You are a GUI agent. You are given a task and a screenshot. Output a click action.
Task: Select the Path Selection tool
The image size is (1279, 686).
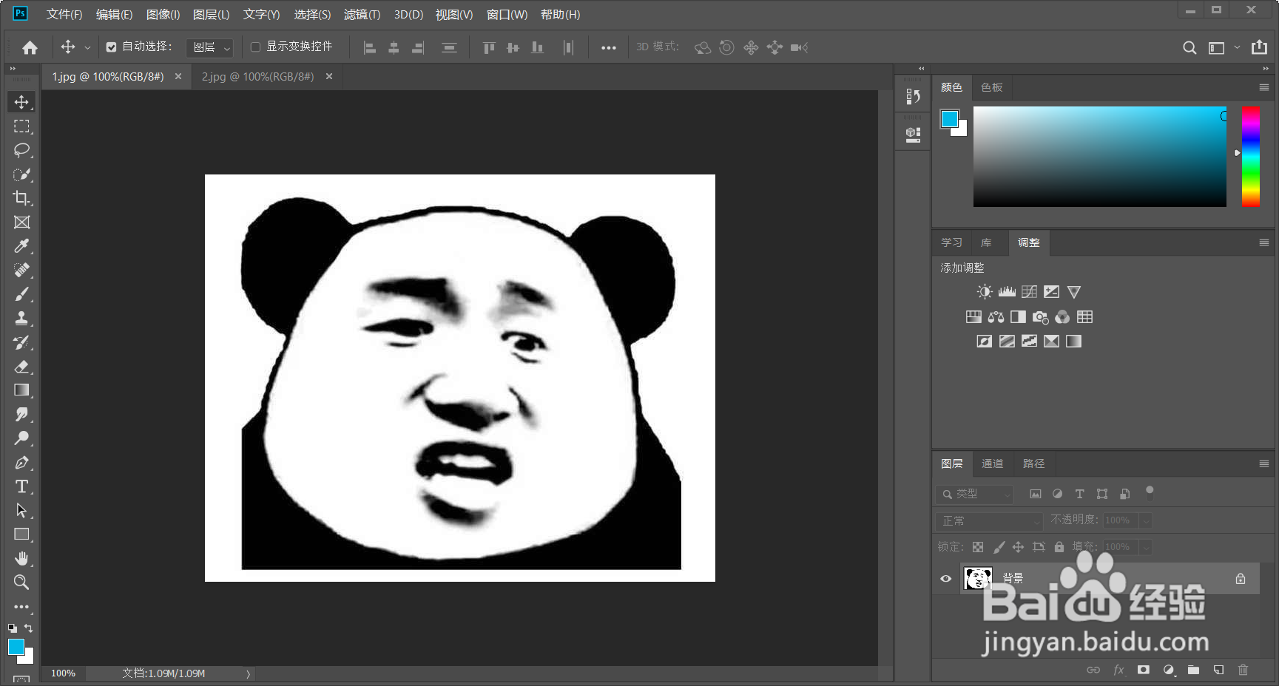pos(21,511)
